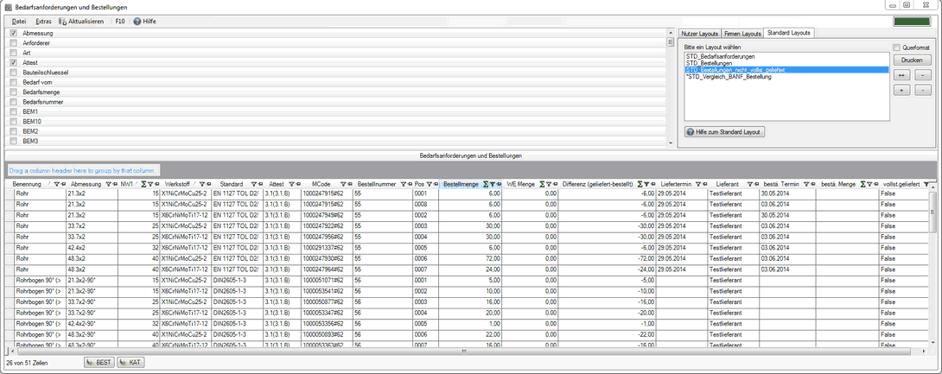
Task: Open Hilfe via the question mark icon
Action: pyautogui.click(x=137, y=21)
